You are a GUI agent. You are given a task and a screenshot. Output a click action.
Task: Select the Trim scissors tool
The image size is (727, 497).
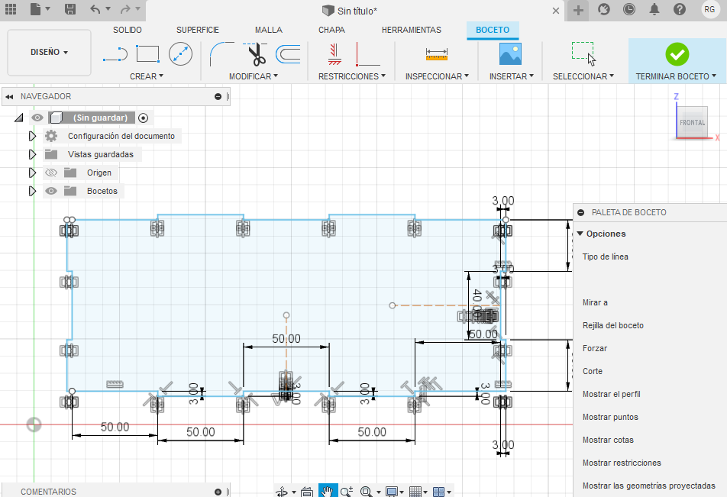tap(255, 53)
